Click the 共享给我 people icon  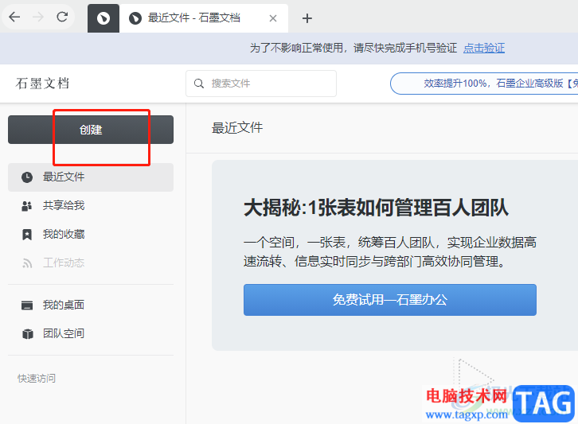click(x=27, y=206)
